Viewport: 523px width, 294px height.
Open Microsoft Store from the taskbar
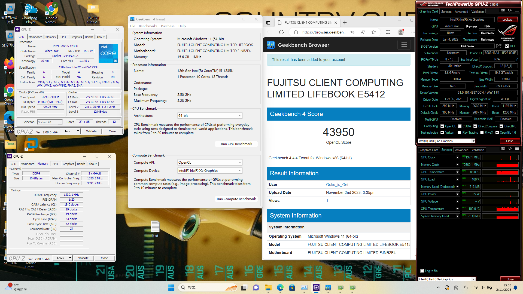coord(292,287)
